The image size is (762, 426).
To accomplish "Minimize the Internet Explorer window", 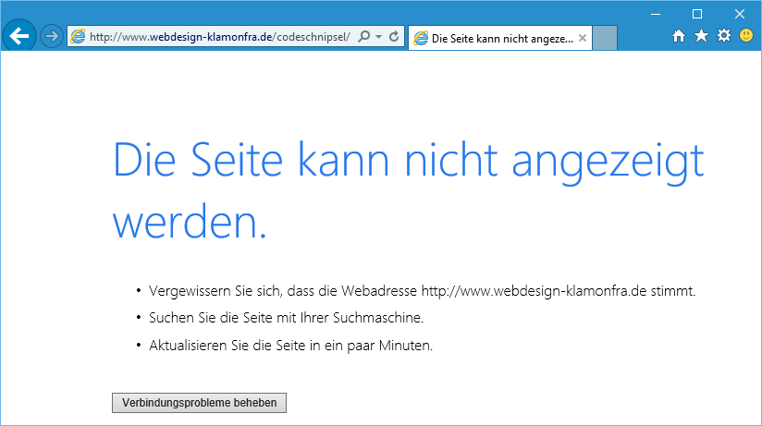I will click(656, 13).
